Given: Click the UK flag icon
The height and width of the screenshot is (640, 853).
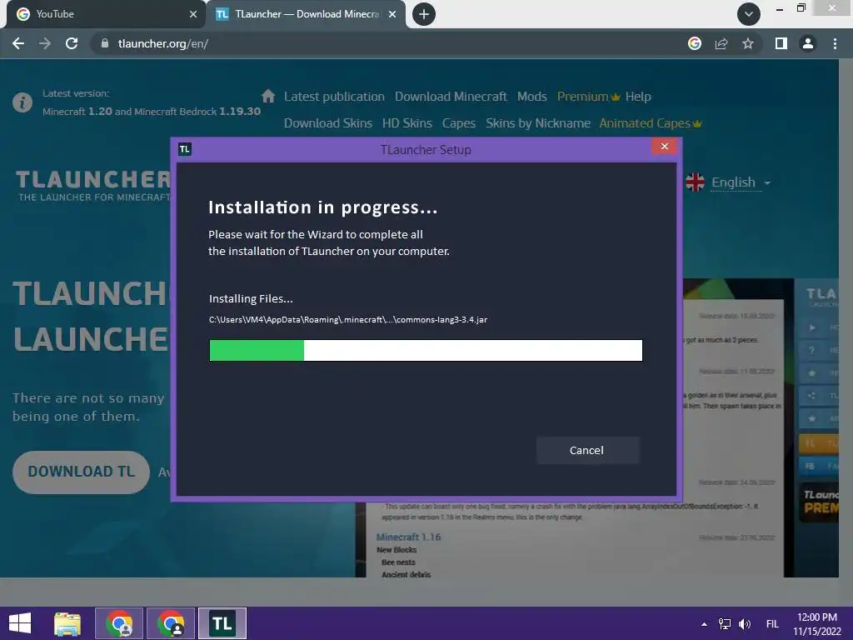Looking at the screenshot, I should (695, 182).
